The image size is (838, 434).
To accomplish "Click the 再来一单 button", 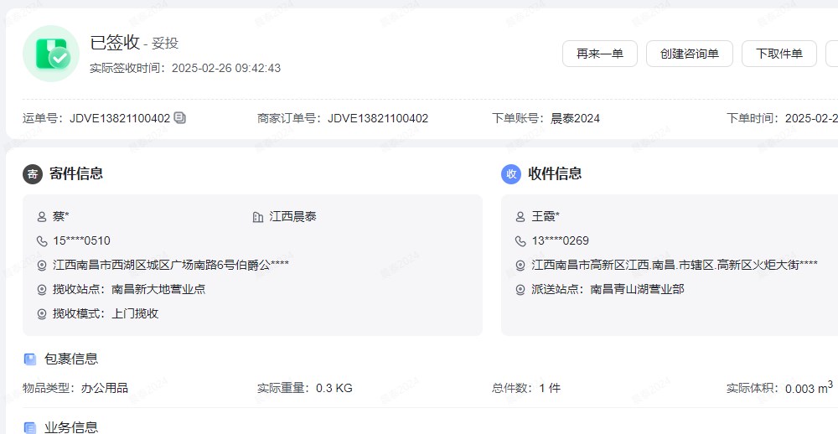I will pyautogui.click(x=600, y=54).
